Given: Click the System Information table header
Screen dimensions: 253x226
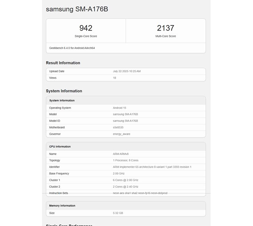Looking at the screenshot, I should point(62,100).
